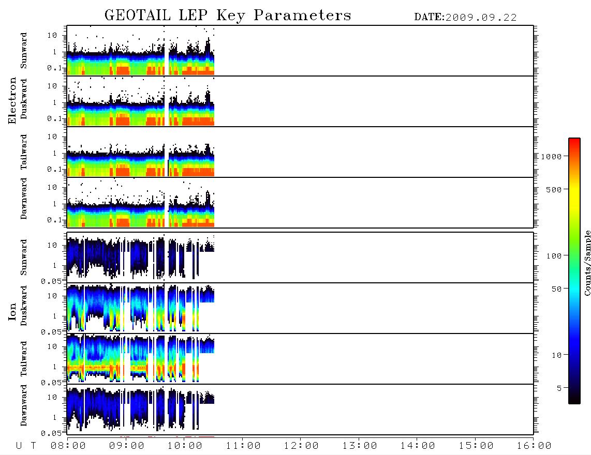The image size is (591, 455).
Task: Click the 100 colorbar tick value
Action: coord(554,256)
